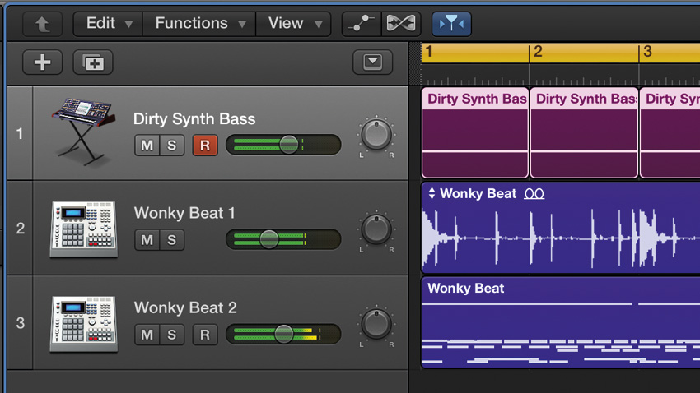Click the duplicate track icon
Viewport: 700px width, 393px height.
(x=93, y=62)
